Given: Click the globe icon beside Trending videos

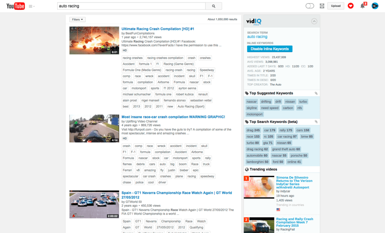Looking at the screenshot, I should pos(247,169).
